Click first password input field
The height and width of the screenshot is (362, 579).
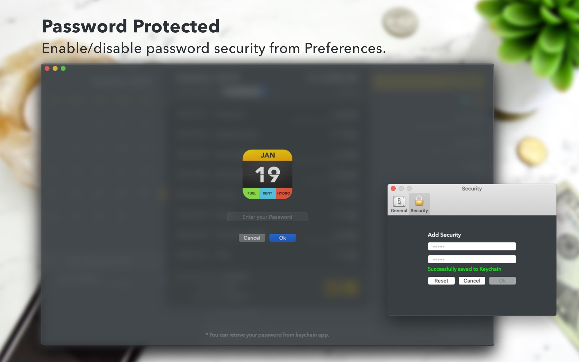(x=472, y=246)
